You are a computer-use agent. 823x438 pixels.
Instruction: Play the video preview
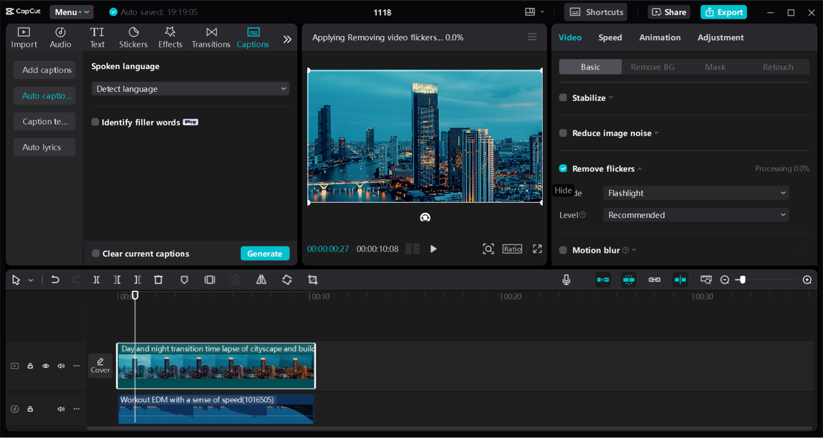(433, 249)
